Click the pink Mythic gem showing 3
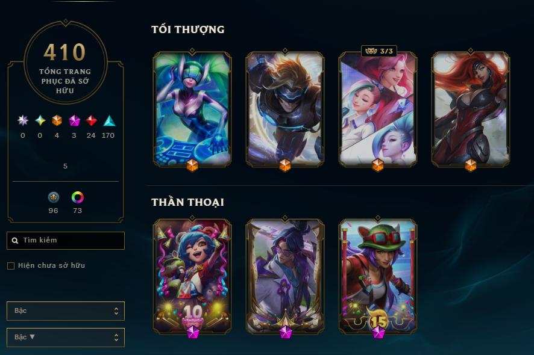 coord(74,120)
